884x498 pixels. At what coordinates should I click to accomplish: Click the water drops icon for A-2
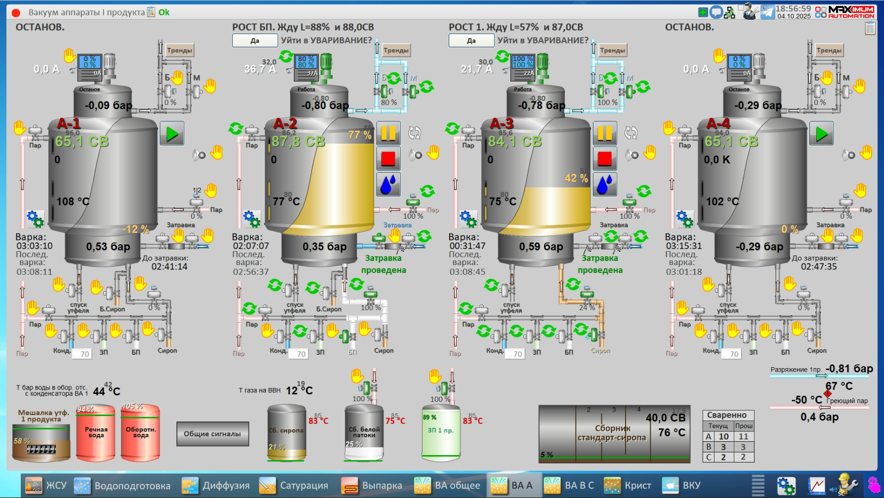tap(388, 184)
